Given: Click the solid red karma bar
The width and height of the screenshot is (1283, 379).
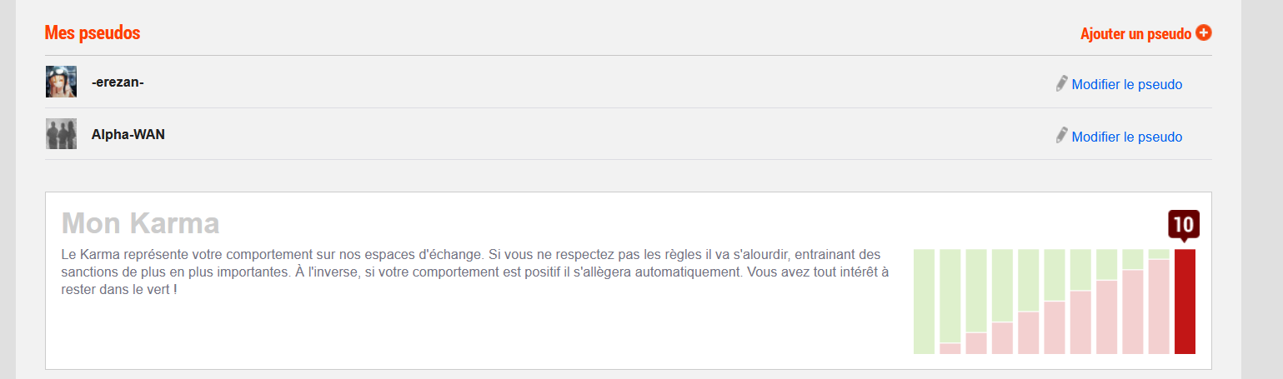Looking at the screenshot, I should [x=1185, y=302].
